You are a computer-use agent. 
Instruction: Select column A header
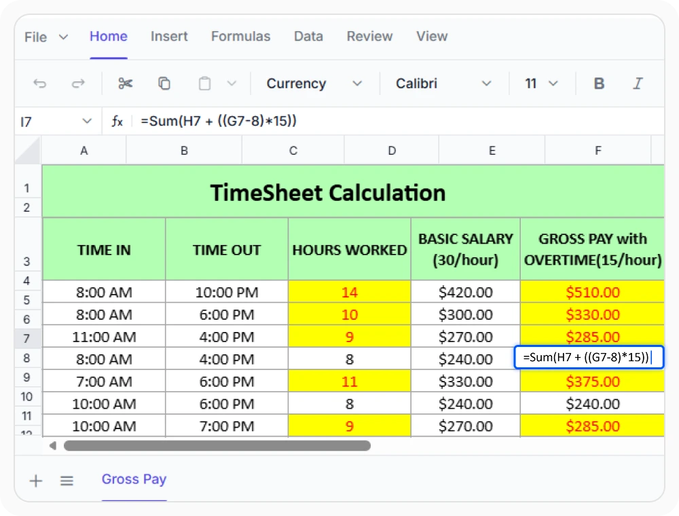click(84, 151)
